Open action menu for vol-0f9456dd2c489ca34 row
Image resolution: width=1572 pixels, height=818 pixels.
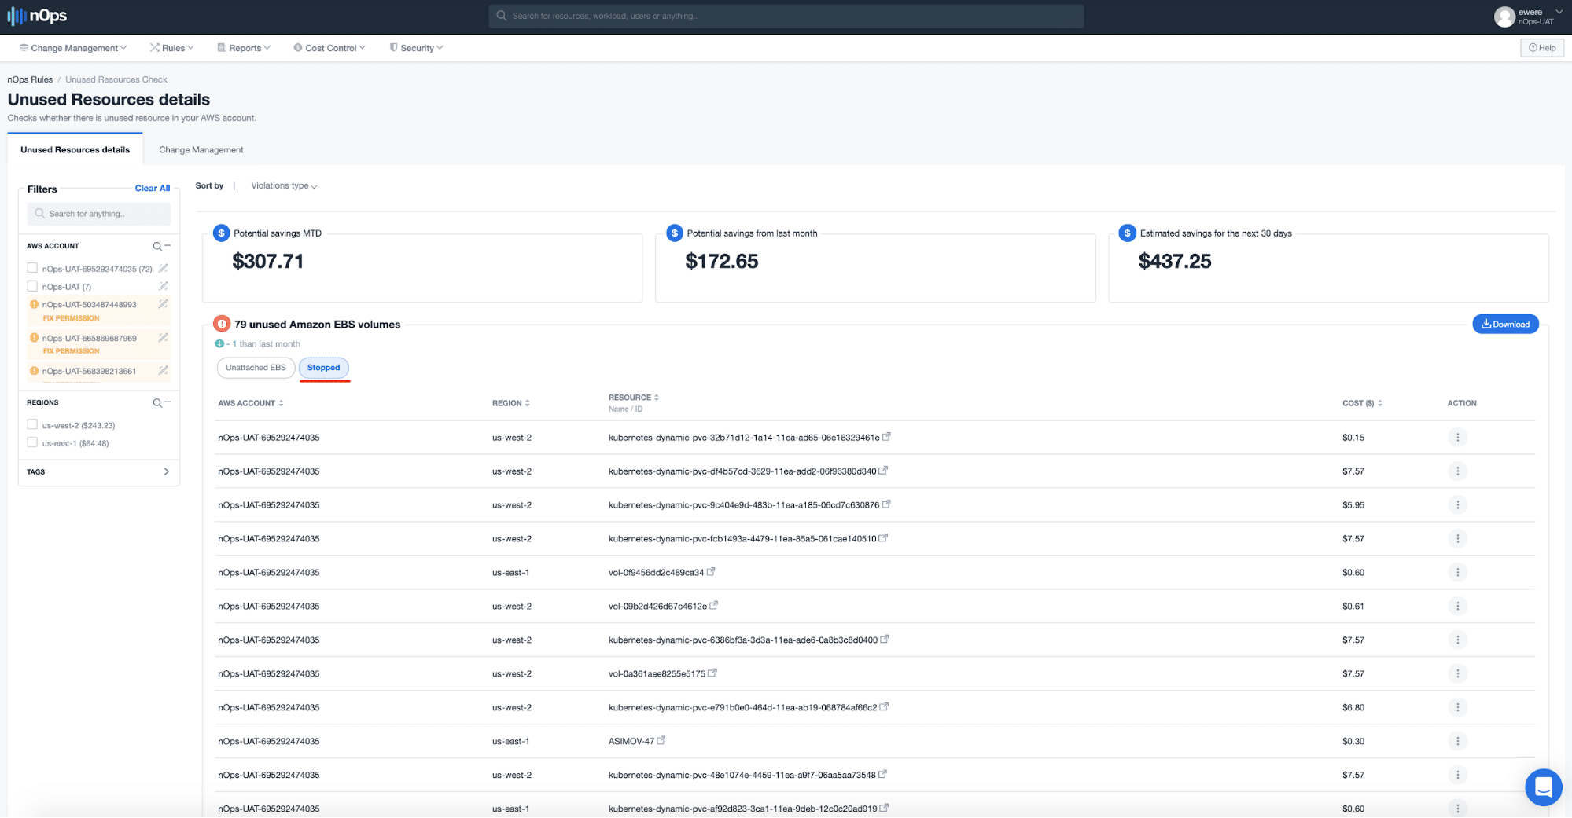[1457, 573]
